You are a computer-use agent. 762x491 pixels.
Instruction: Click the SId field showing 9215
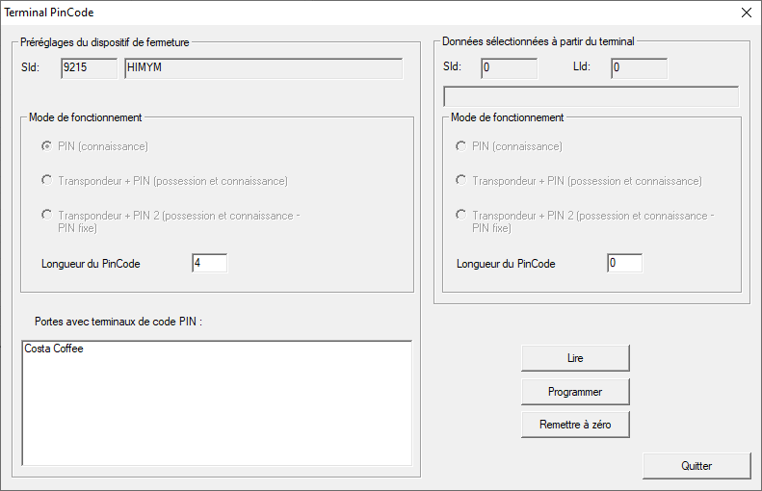tap(88, 68)
